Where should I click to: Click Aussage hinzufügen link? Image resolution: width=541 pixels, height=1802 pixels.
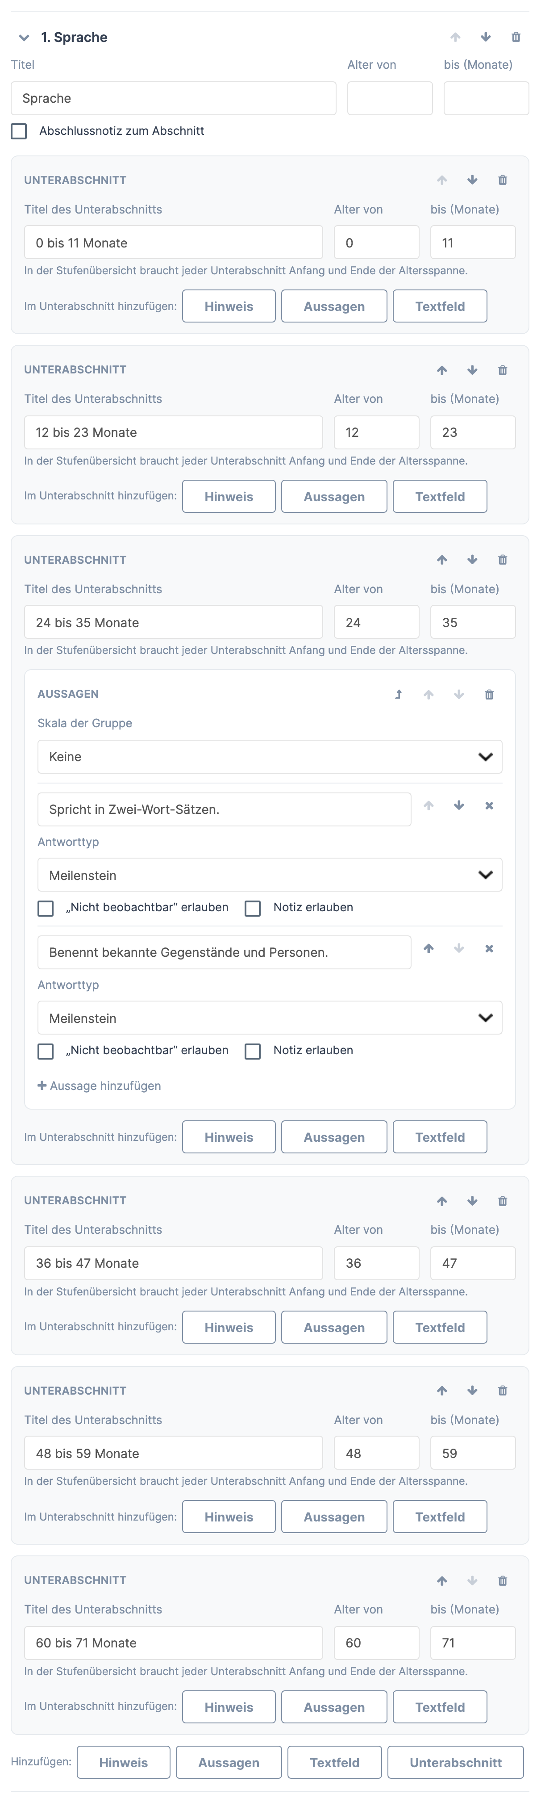pos(99,1085)
